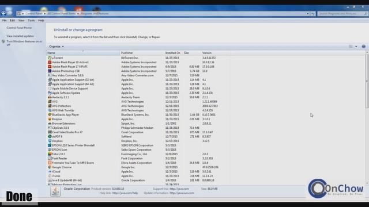The width and height of the screenshot is (369, 207).
Task: Go to Control Panel Home
Action: (19, 28)
